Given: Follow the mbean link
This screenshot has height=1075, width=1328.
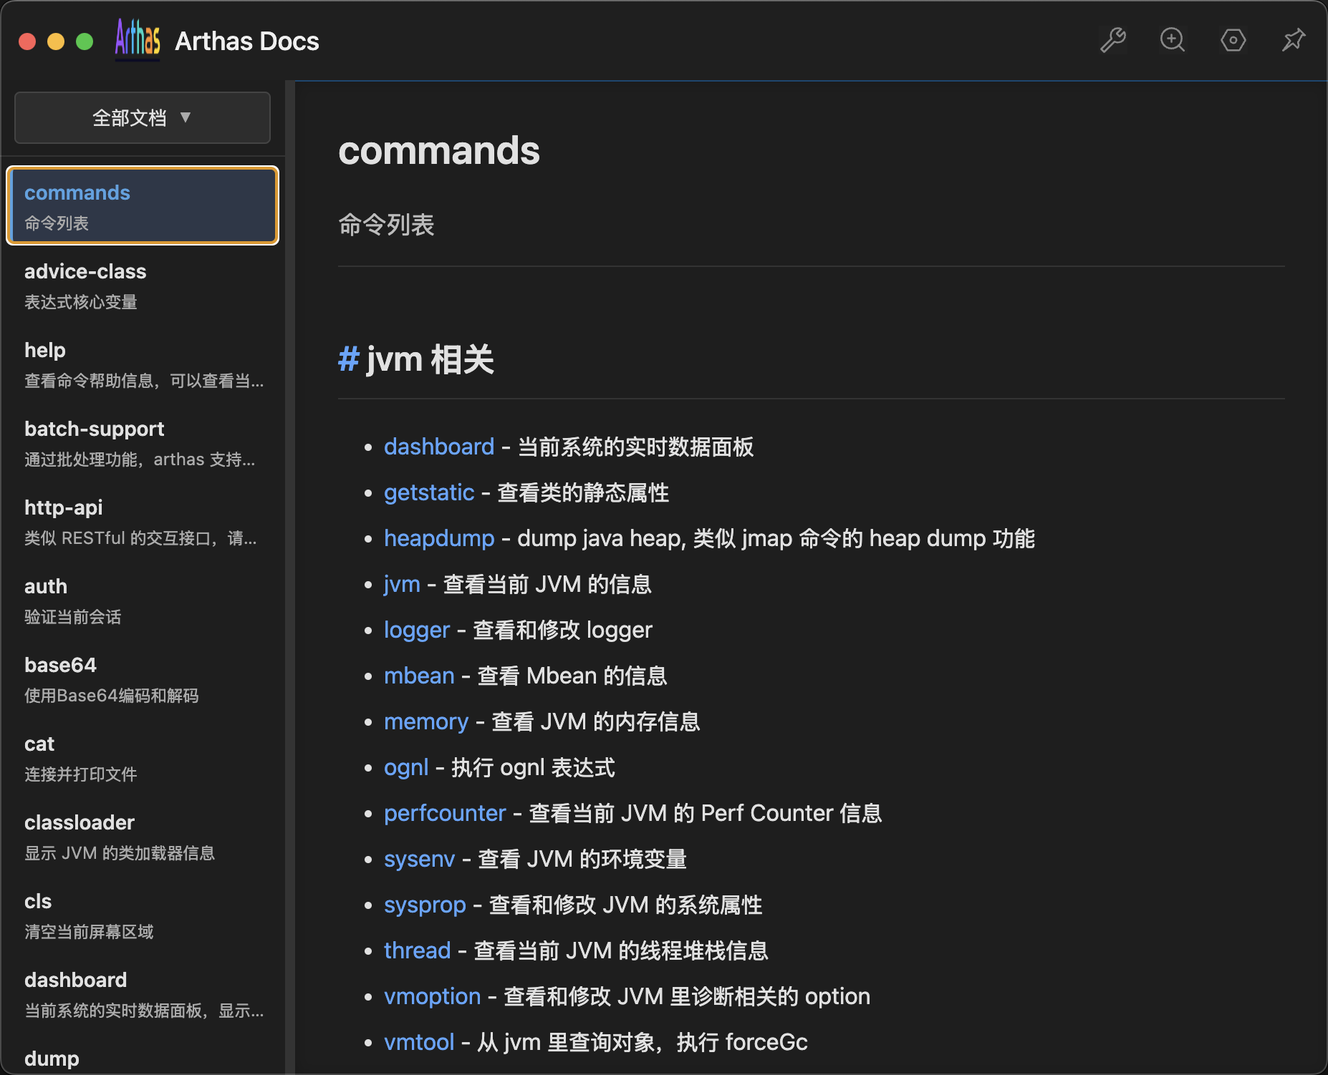Looking at the screenshot, I should (419, 676).
